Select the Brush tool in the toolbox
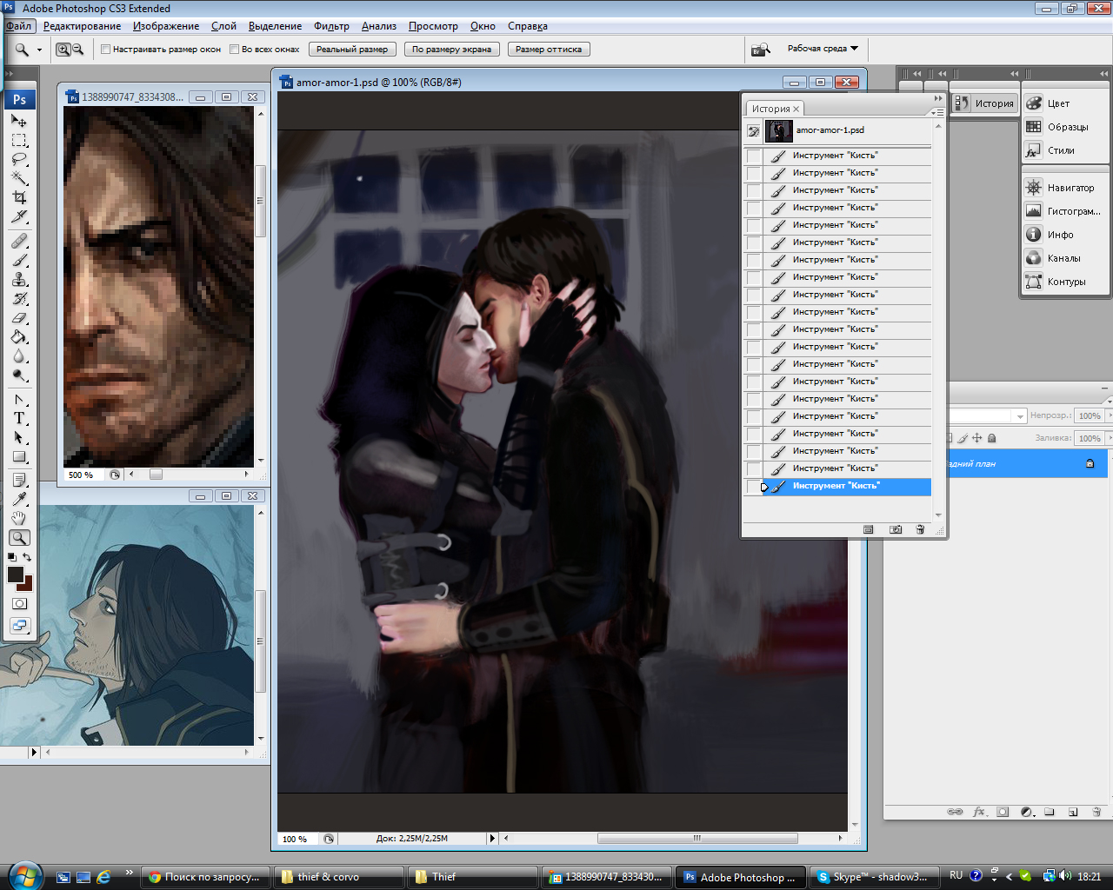 click(19, 260)
